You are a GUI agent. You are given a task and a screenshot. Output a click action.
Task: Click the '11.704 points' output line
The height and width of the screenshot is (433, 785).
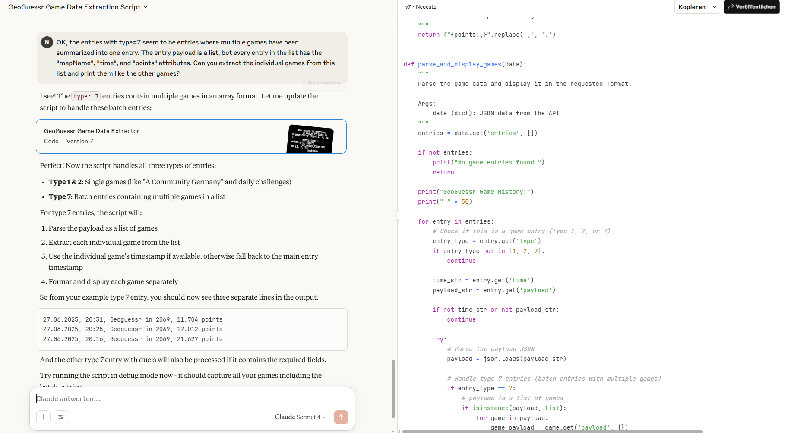click(x=133, y=320)
